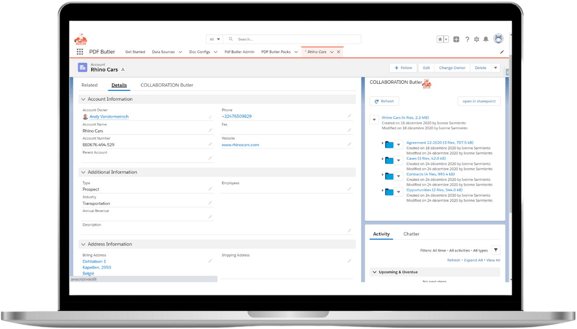The height and width of the screenshot is (329, 577).
Task: Open the Favorites list dropdown arrow
Action: coord(446,40)
